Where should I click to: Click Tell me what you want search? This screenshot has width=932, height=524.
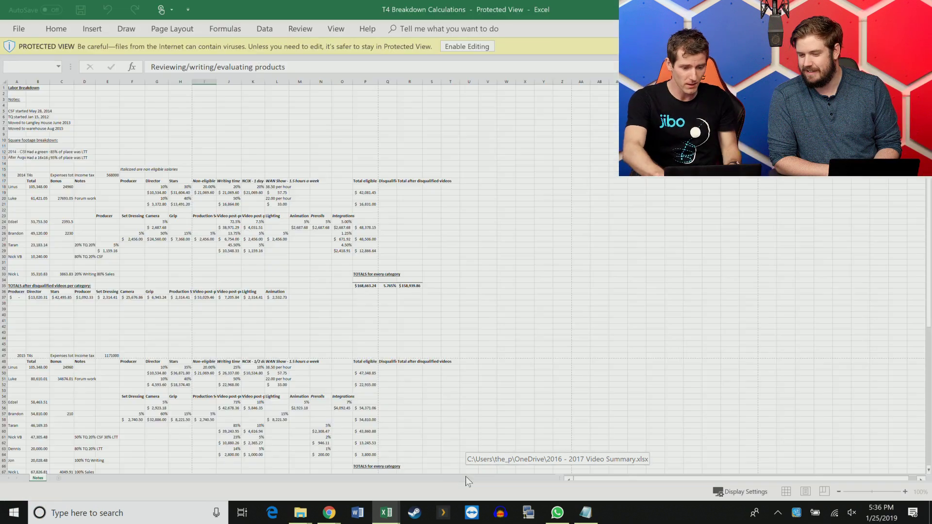click(x=449, y=29)
